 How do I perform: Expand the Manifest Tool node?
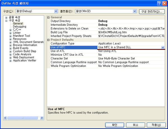click(x=10, y=36)
